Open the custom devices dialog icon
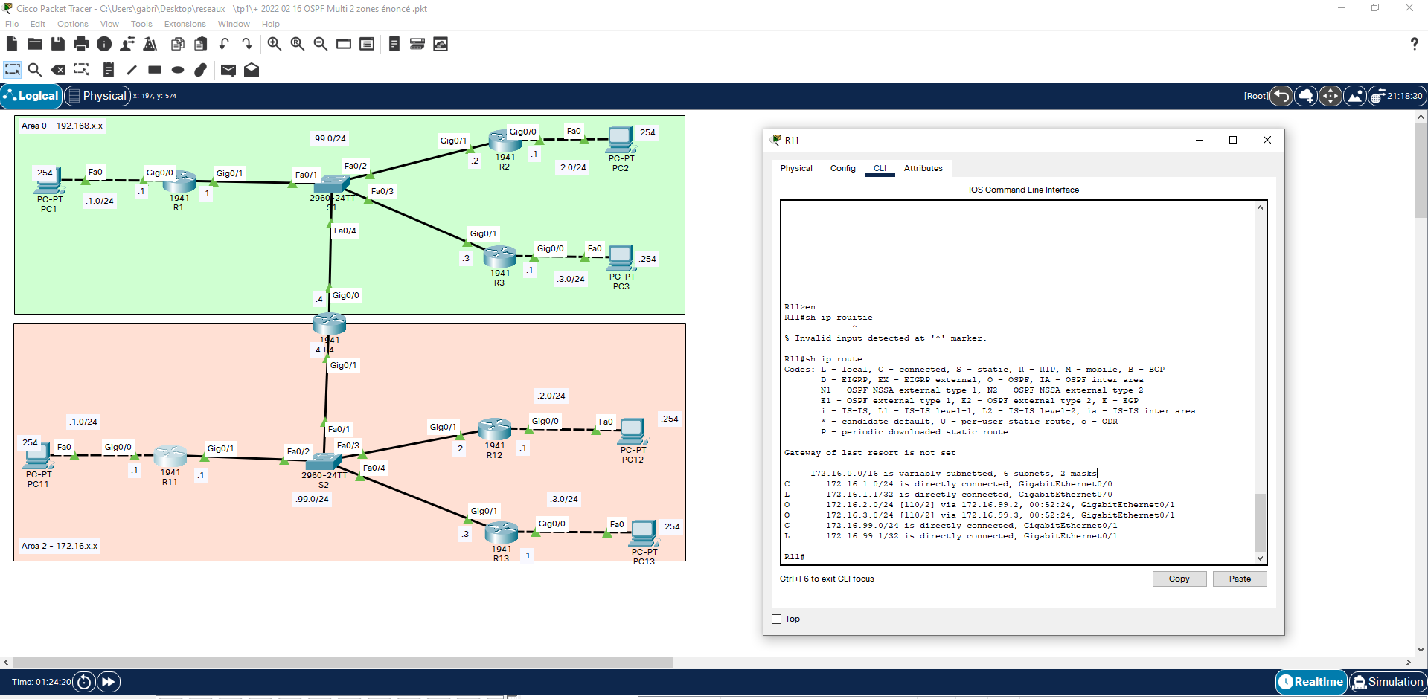Image resolution: width=1428 pixels, height=699 pixels. 367,44
